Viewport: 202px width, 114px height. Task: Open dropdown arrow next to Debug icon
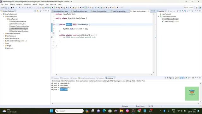(x=48, y=8)
